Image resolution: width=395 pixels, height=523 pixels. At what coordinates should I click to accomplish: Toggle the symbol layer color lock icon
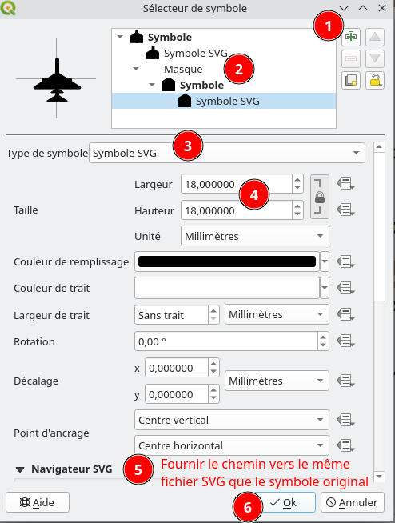[x=375, y=81]
